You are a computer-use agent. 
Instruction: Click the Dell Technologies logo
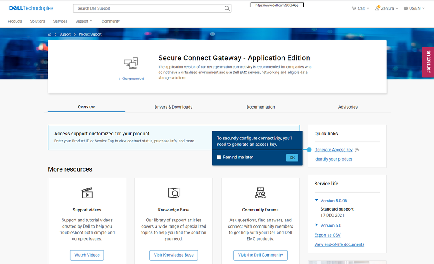(31, 8)
